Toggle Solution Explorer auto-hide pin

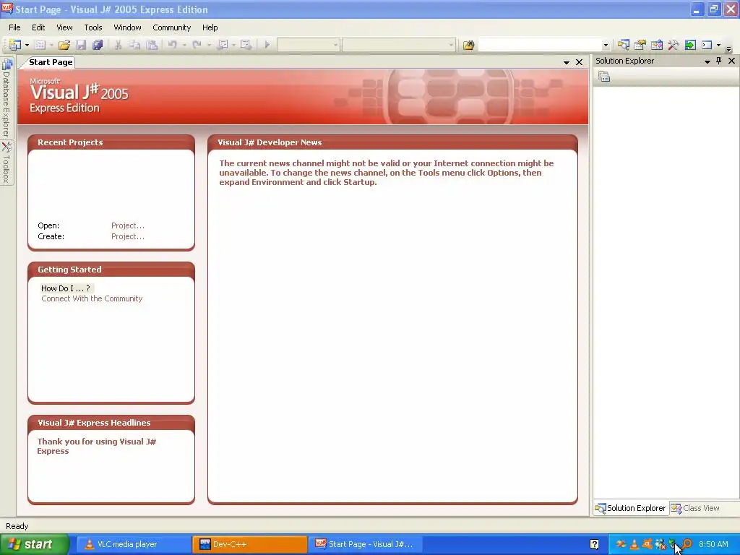coord(719,61)
